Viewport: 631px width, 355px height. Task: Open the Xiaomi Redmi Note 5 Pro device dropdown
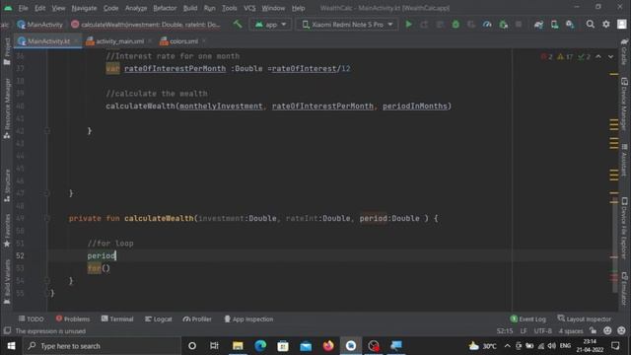347,24
